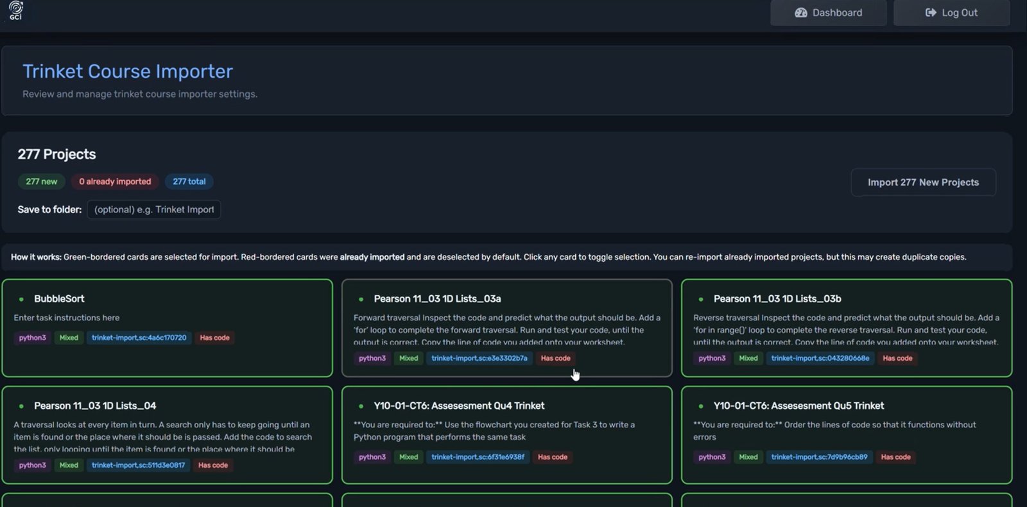Focus the Save to folder field
1027x507 pixels.
pos(154,209)
